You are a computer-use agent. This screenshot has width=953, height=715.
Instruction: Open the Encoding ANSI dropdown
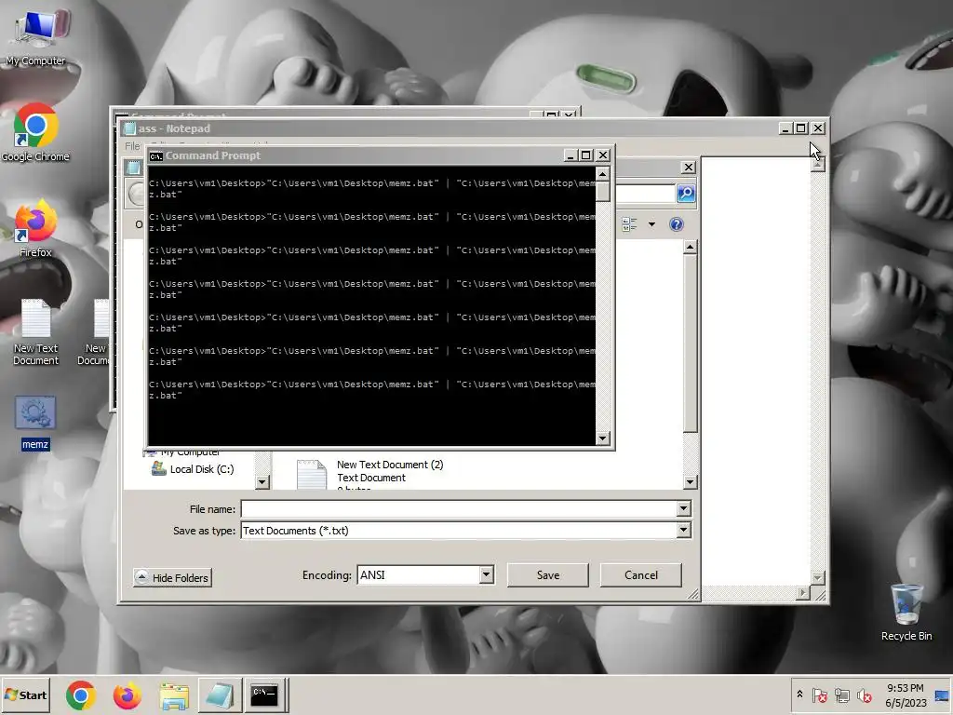[x=425, y=575]
